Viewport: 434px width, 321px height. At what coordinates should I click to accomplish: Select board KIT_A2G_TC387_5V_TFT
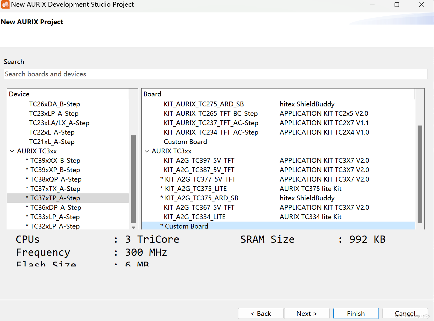click(x=199, y=170)
